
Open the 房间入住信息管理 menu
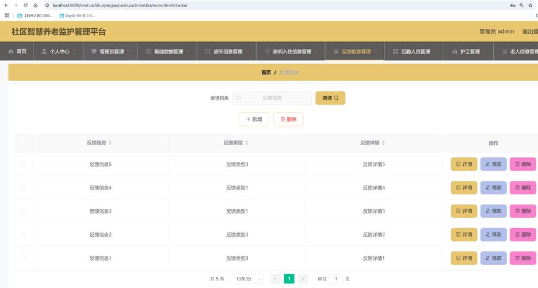pos(291,51)
